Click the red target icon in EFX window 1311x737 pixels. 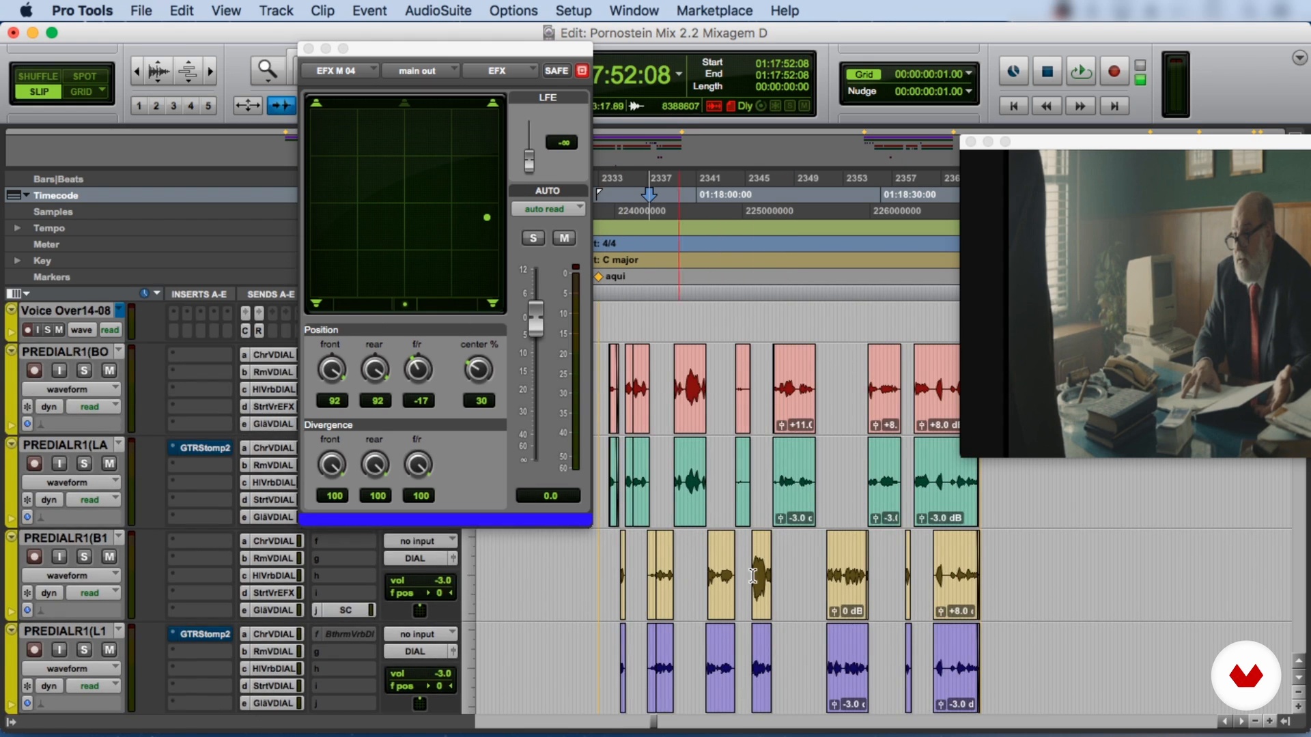(x=582, y=70)
